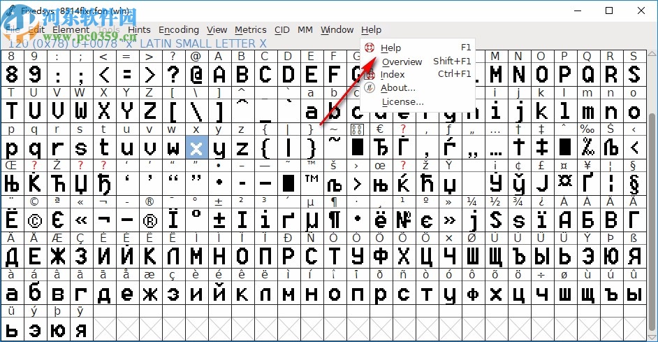Select the left square bracket glyph cell

[x=173, y=111]
